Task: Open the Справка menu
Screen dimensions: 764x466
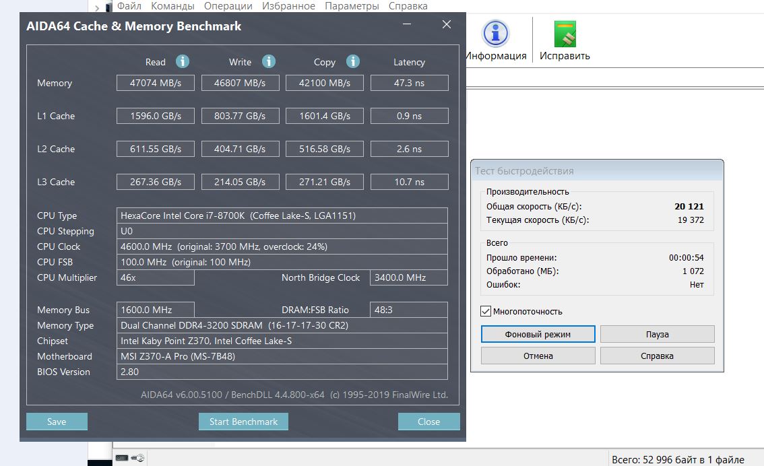Action: [408, 6]
